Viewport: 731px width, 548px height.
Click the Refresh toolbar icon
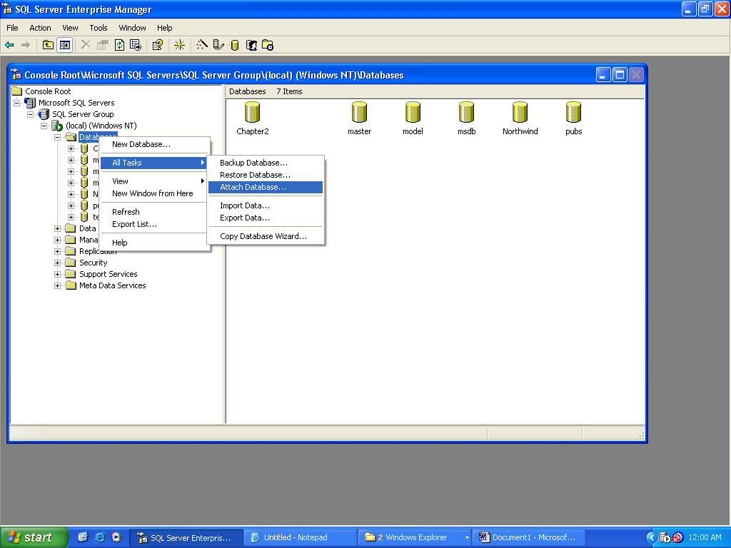(120, 45)
